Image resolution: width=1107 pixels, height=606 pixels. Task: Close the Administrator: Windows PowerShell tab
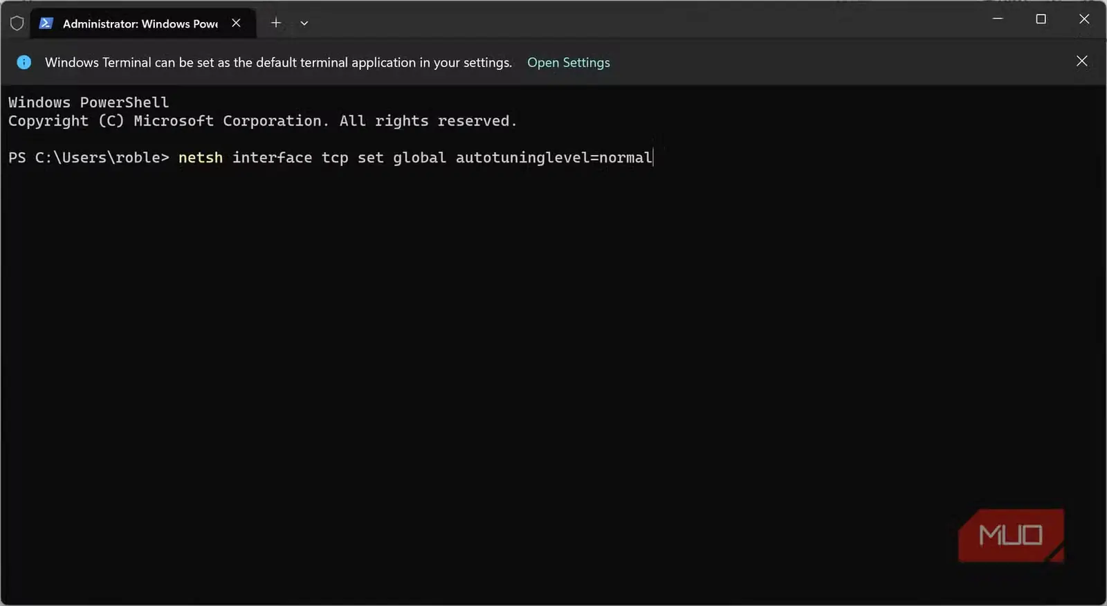pos(236,23)
